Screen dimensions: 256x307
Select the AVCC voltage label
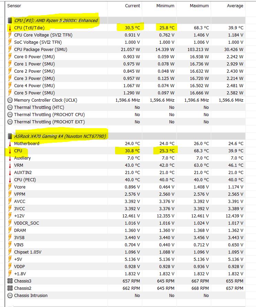point(20,202)
